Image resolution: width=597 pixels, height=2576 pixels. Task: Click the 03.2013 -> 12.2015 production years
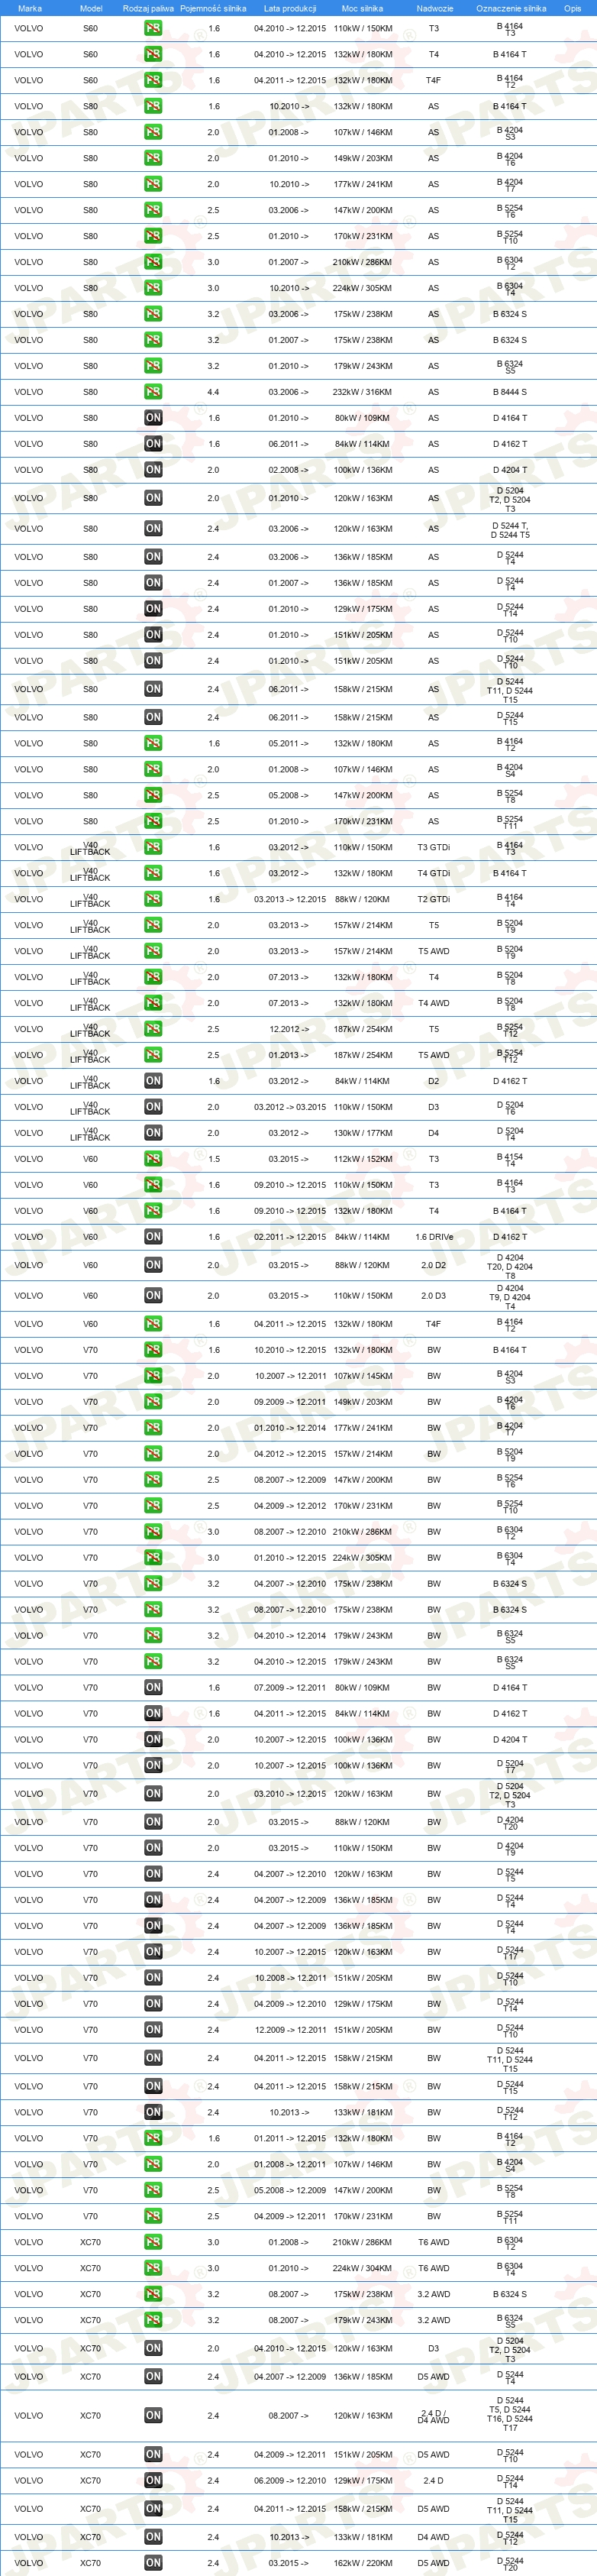(290, 899)
